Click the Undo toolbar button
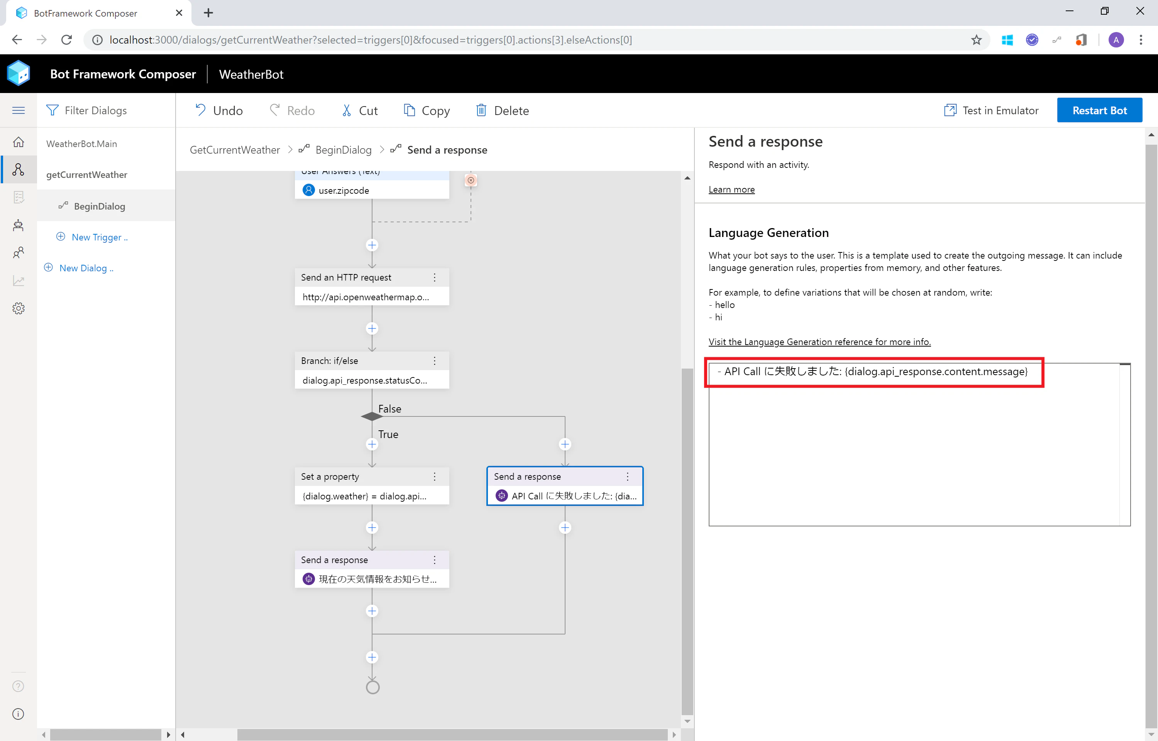This screenshot has width=1158, height=741. point(218,111)
